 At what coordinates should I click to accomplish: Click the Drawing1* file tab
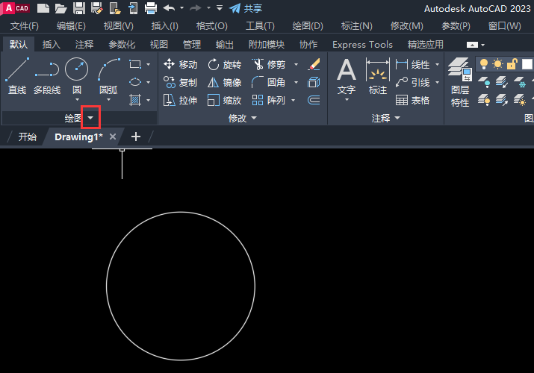pos(78,137)
